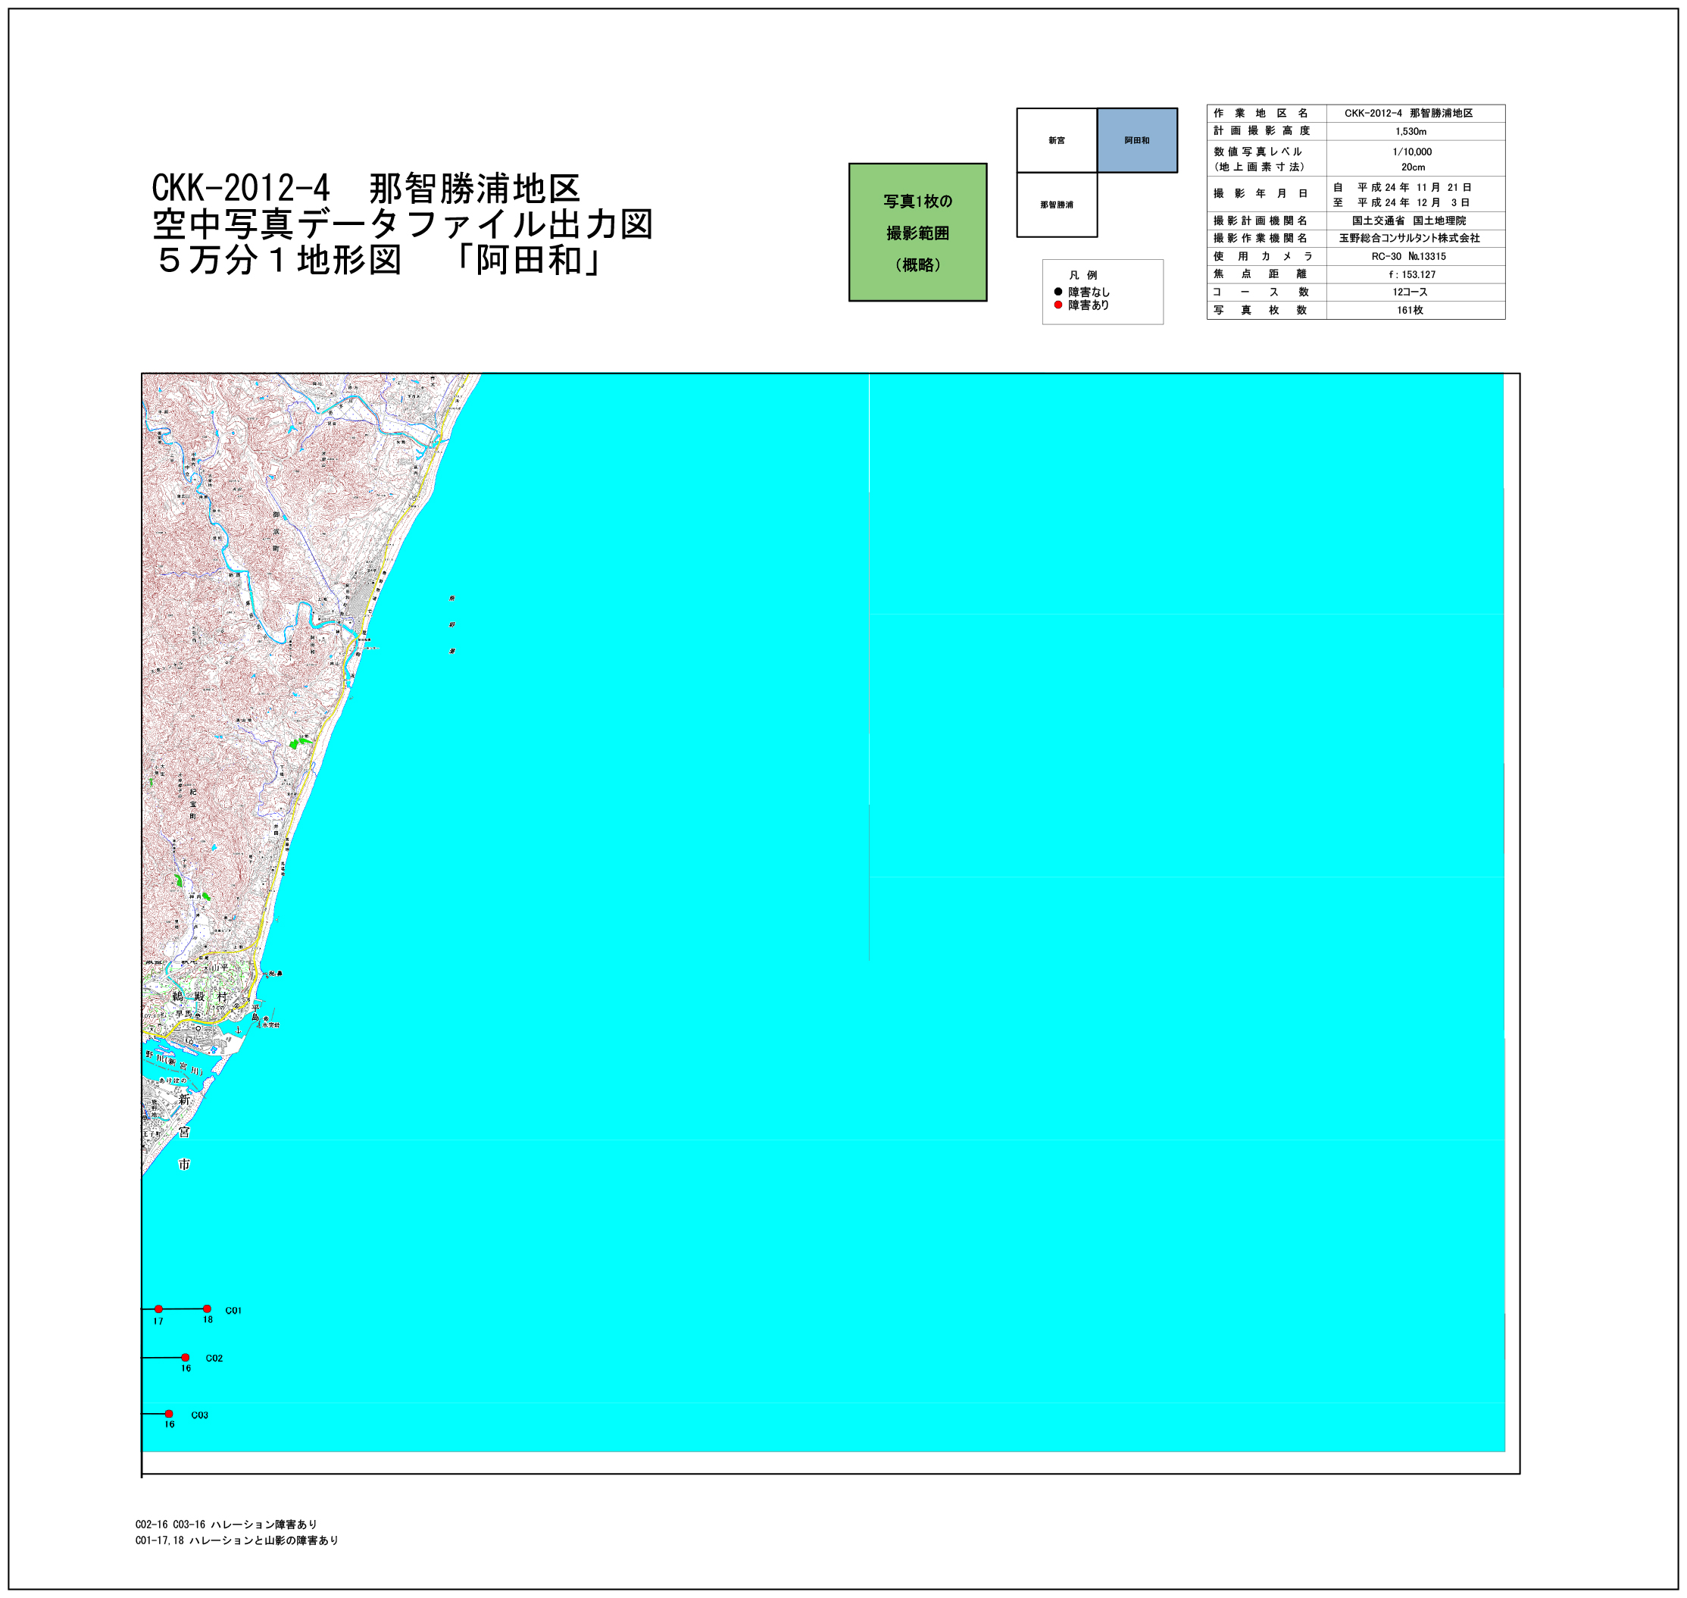The image size is (1687, 1598).
Task: Click the end date '至 平成24年12月3日'
Action: 1401,203
